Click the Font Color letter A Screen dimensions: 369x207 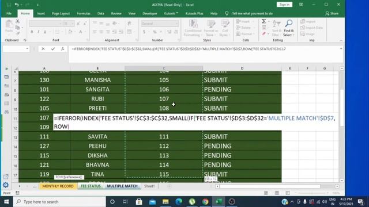81,32
